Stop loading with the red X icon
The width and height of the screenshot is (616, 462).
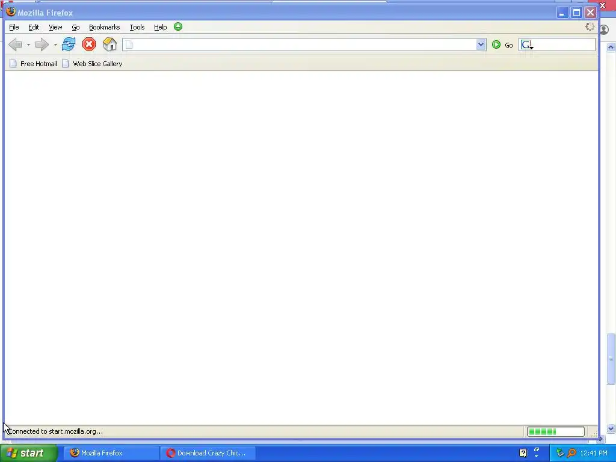click(x=89, y=44)
